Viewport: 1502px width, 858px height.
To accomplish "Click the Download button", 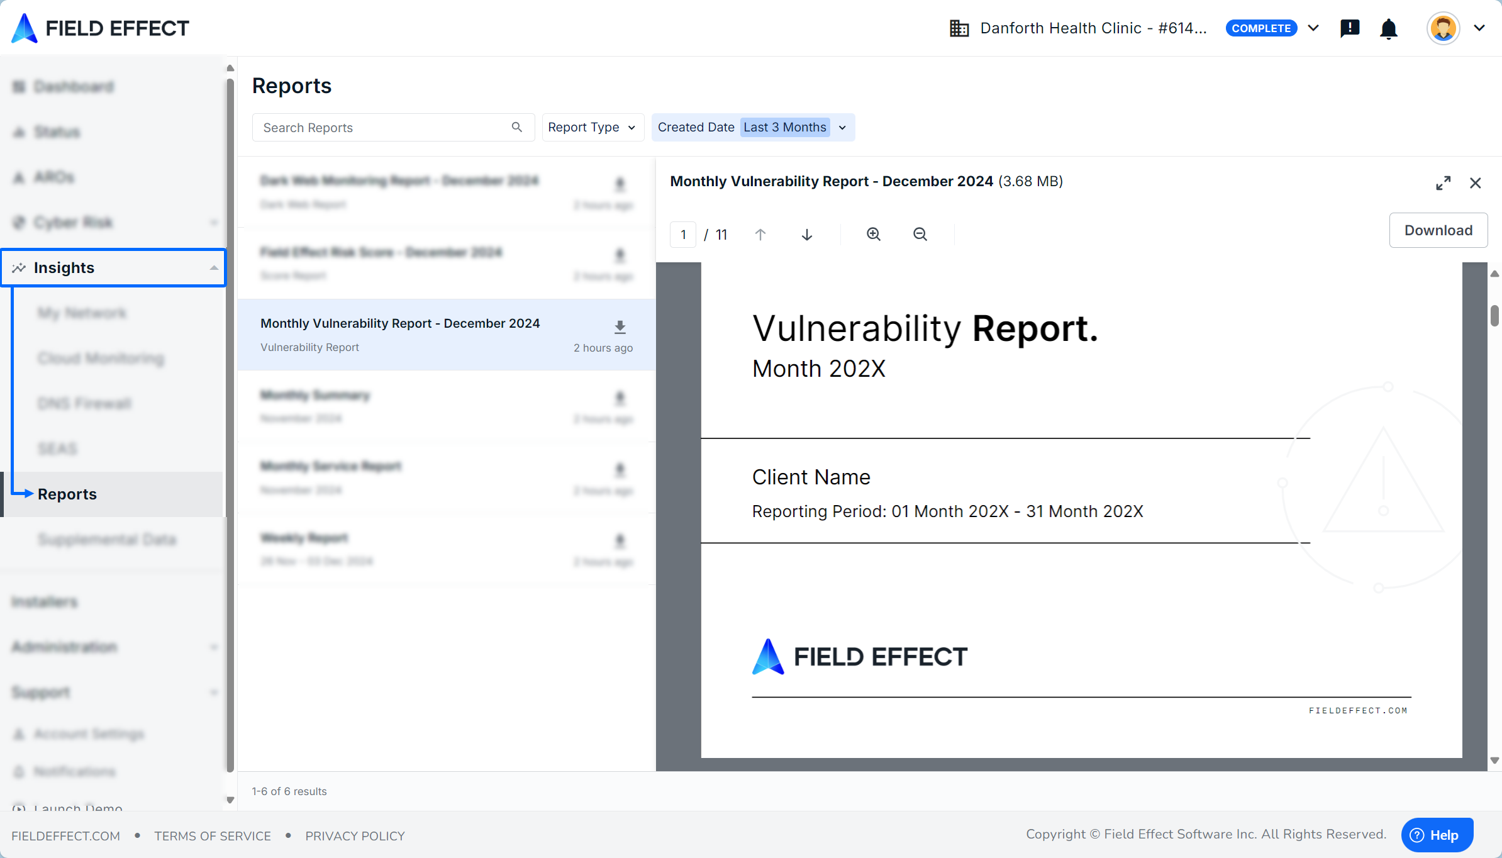I will pyautogui.click(x=1438, y=230).
